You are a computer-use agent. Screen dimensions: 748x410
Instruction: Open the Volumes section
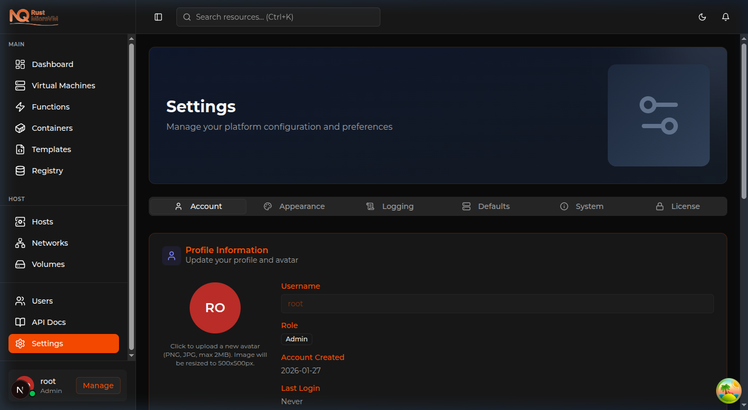48,264
